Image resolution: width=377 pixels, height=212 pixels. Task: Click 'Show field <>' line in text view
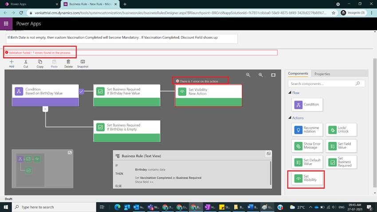(x=144, y=182)
